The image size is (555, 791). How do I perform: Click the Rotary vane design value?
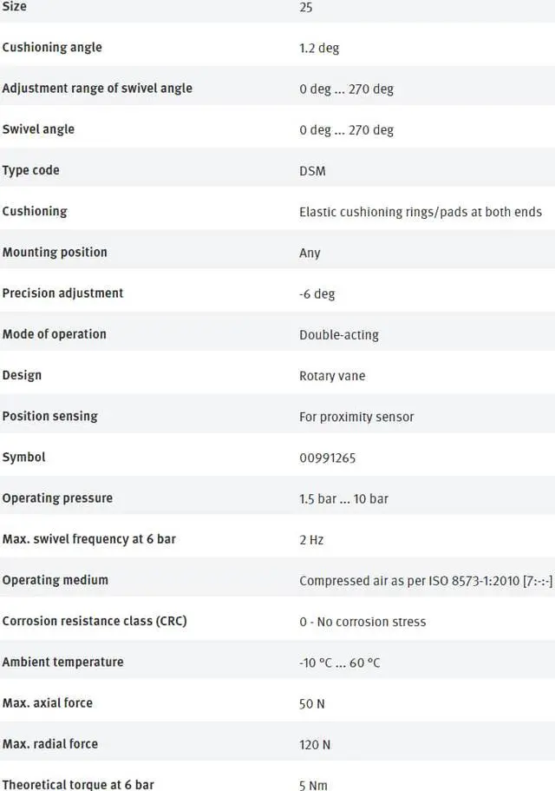[x=332, y=376]
